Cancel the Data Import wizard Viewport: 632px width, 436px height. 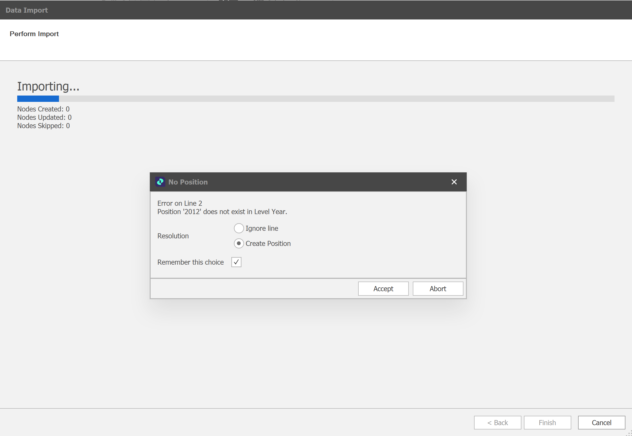[x=601, y=422]
